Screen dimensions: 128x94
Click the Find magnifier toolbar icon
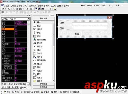point(31,9)
